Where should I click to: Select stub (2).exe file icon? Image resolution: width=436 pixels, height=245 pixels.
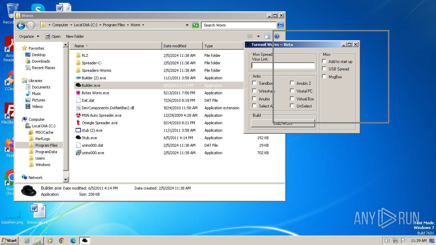pos(78,130)
